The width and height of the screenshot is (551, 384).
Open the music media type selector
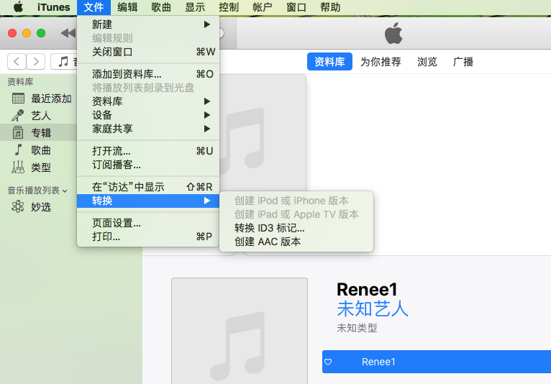[64, 62]
